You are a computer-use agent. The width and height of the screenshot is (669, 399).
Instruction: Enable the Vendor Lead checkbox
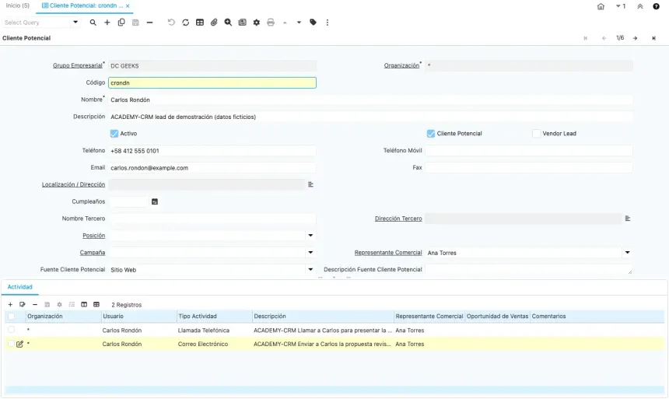coord(536,134)
